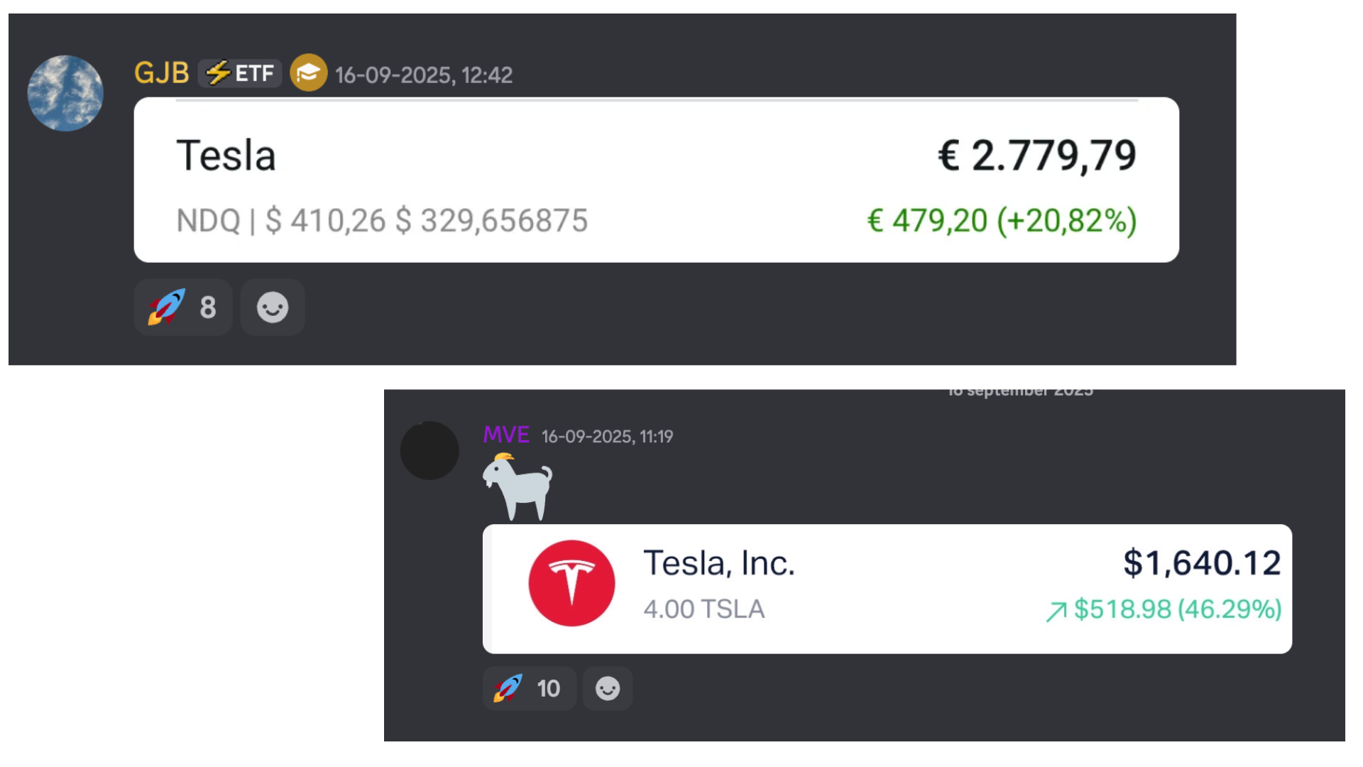Viewport: 1363px width, 767px height.
Task: Open GJB's username profile link
Action: 161,73
